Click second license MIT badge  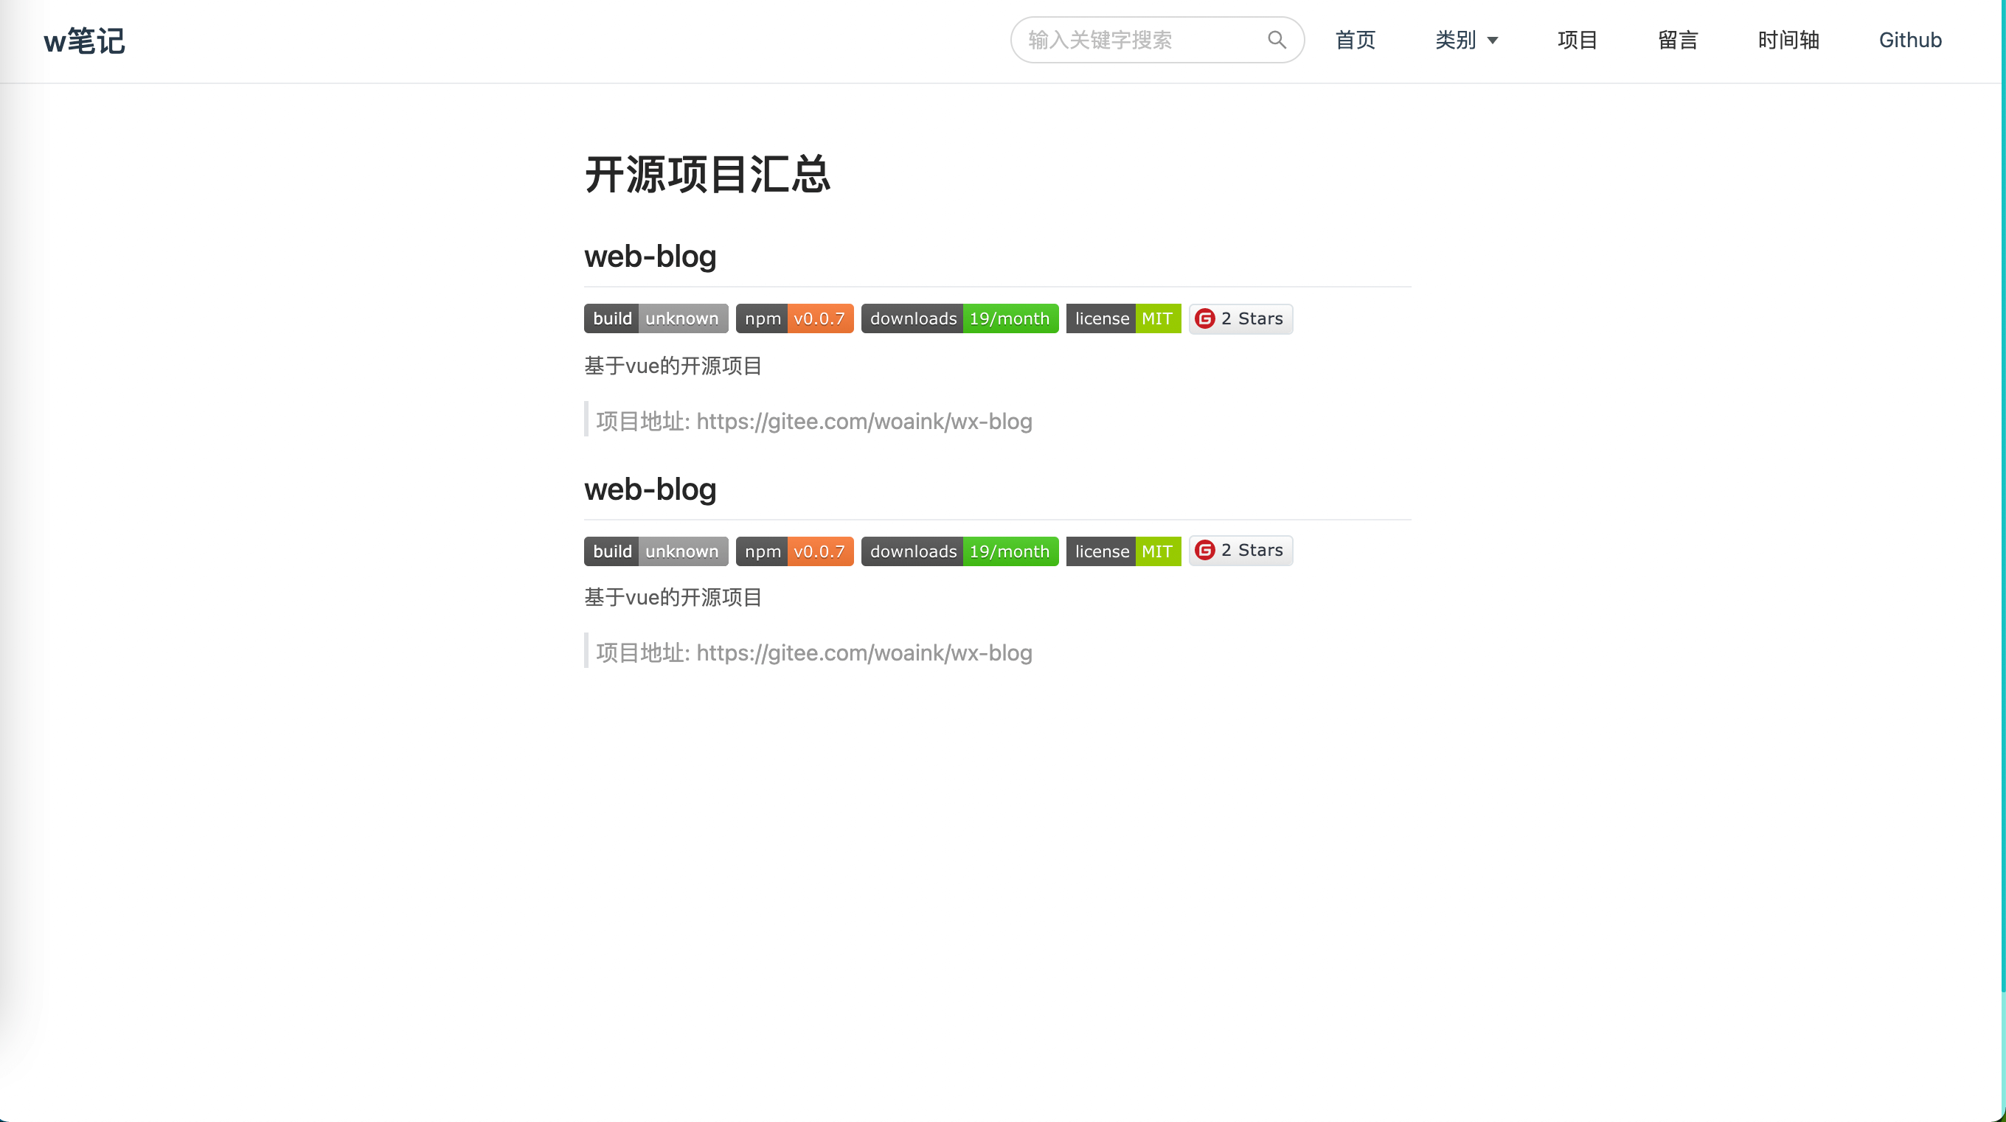pyautogui.click(x=1123, y=551)
